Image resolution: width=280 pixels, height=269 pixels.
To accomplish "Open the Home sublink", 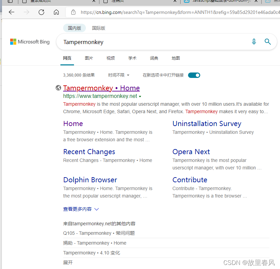I will (x=73, y=124).
